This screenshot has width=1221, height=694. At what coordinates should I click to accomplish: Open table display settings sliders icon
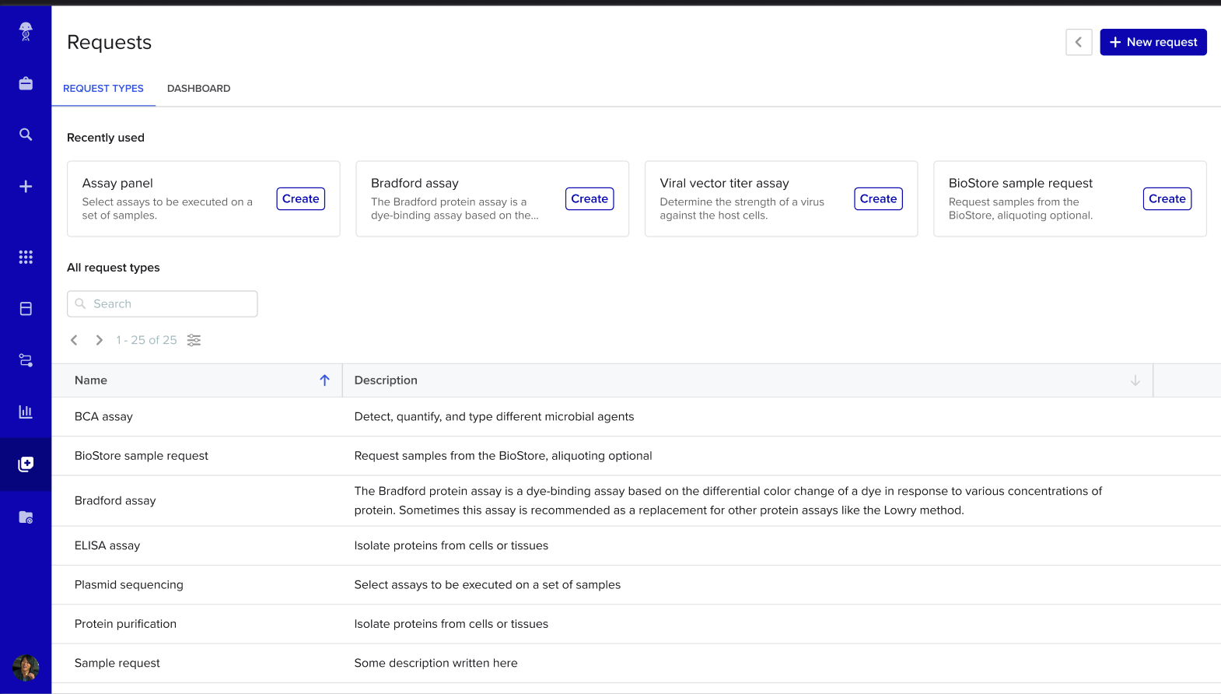pos(194,340)
